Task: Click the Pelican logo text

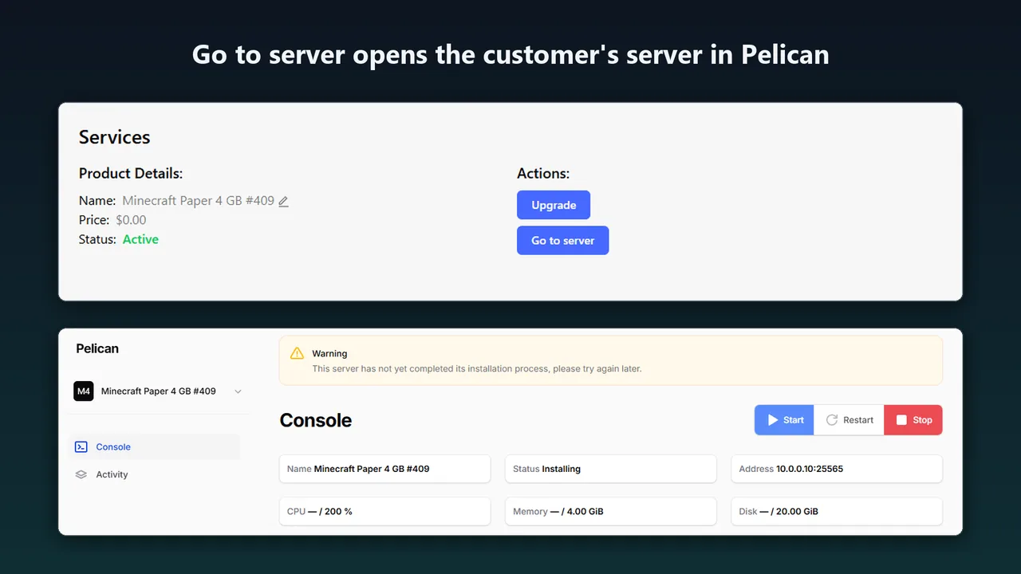Action: [x=97, y=348]
